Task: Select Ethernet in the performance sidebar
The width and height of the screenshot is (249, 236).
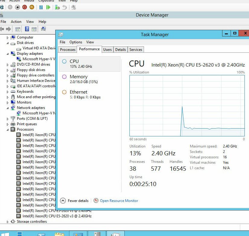Action: click(x=90, y=95)
